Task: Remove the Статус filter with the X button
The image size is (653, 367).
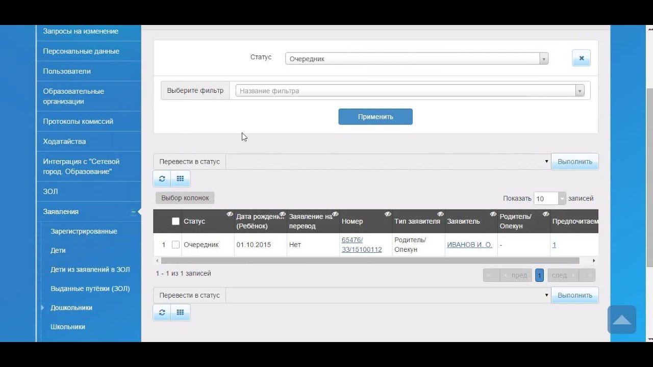Action: [581, 58]
